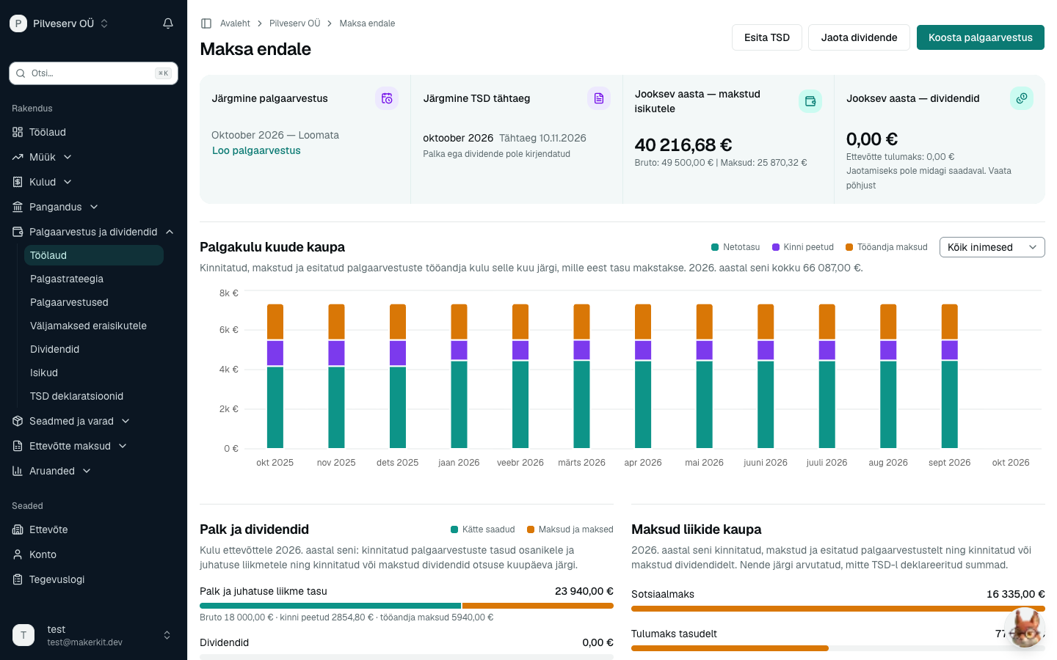Image resolution: width=1057 pixels, height=660 pixels.
Task: Click the Jaota dividende button
Action: click(859, 37)
